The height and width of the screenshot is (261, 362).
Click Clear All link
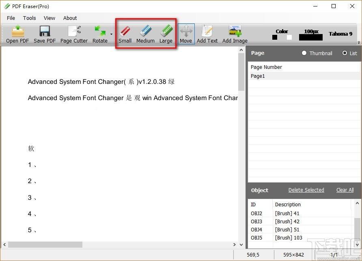[345, 190]
